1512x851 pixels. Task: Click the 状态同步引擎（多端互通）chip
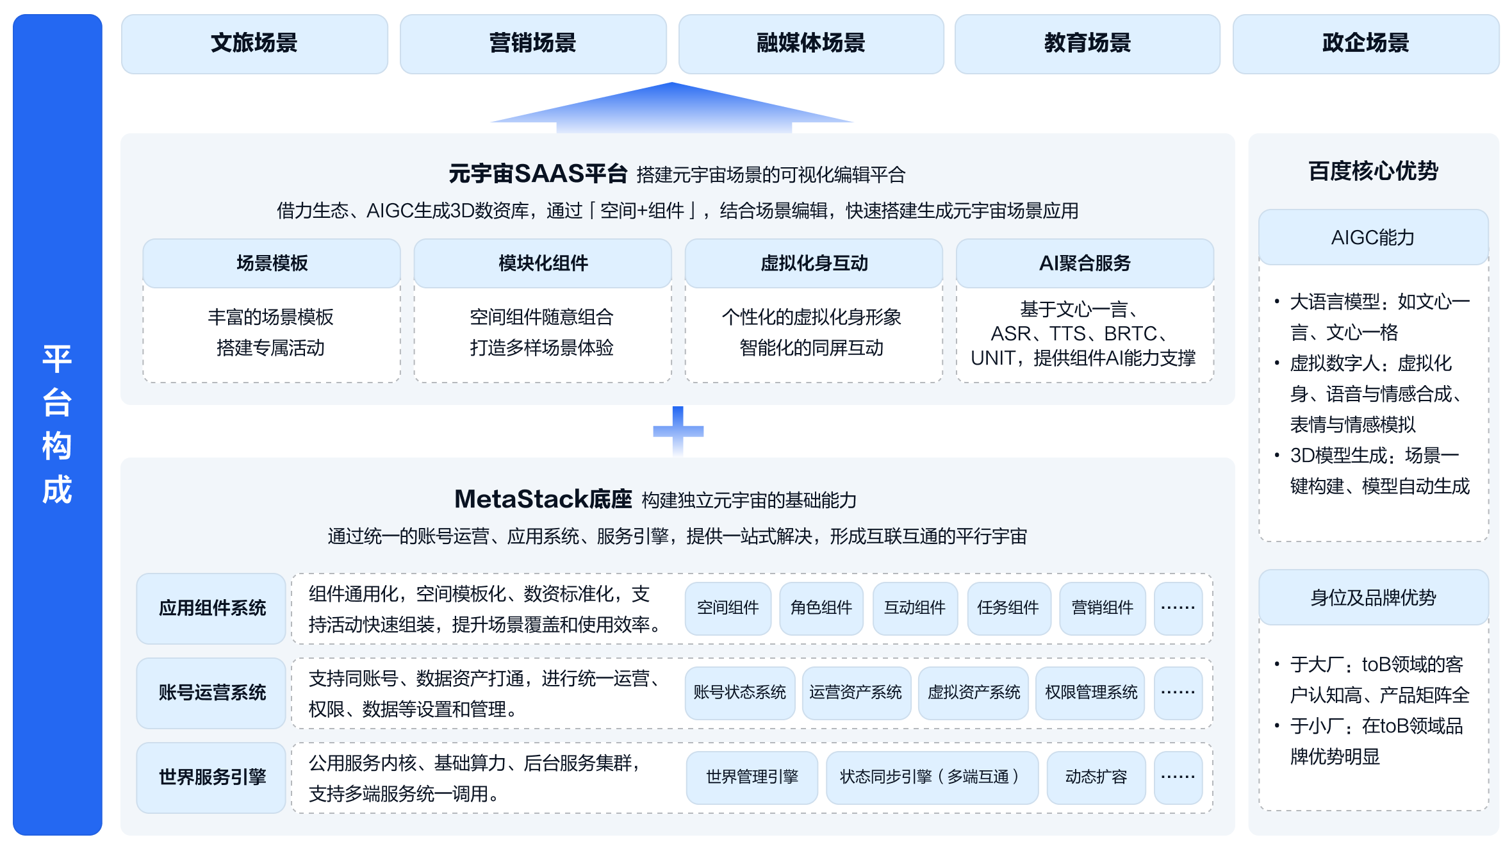(x=932, y=777)
